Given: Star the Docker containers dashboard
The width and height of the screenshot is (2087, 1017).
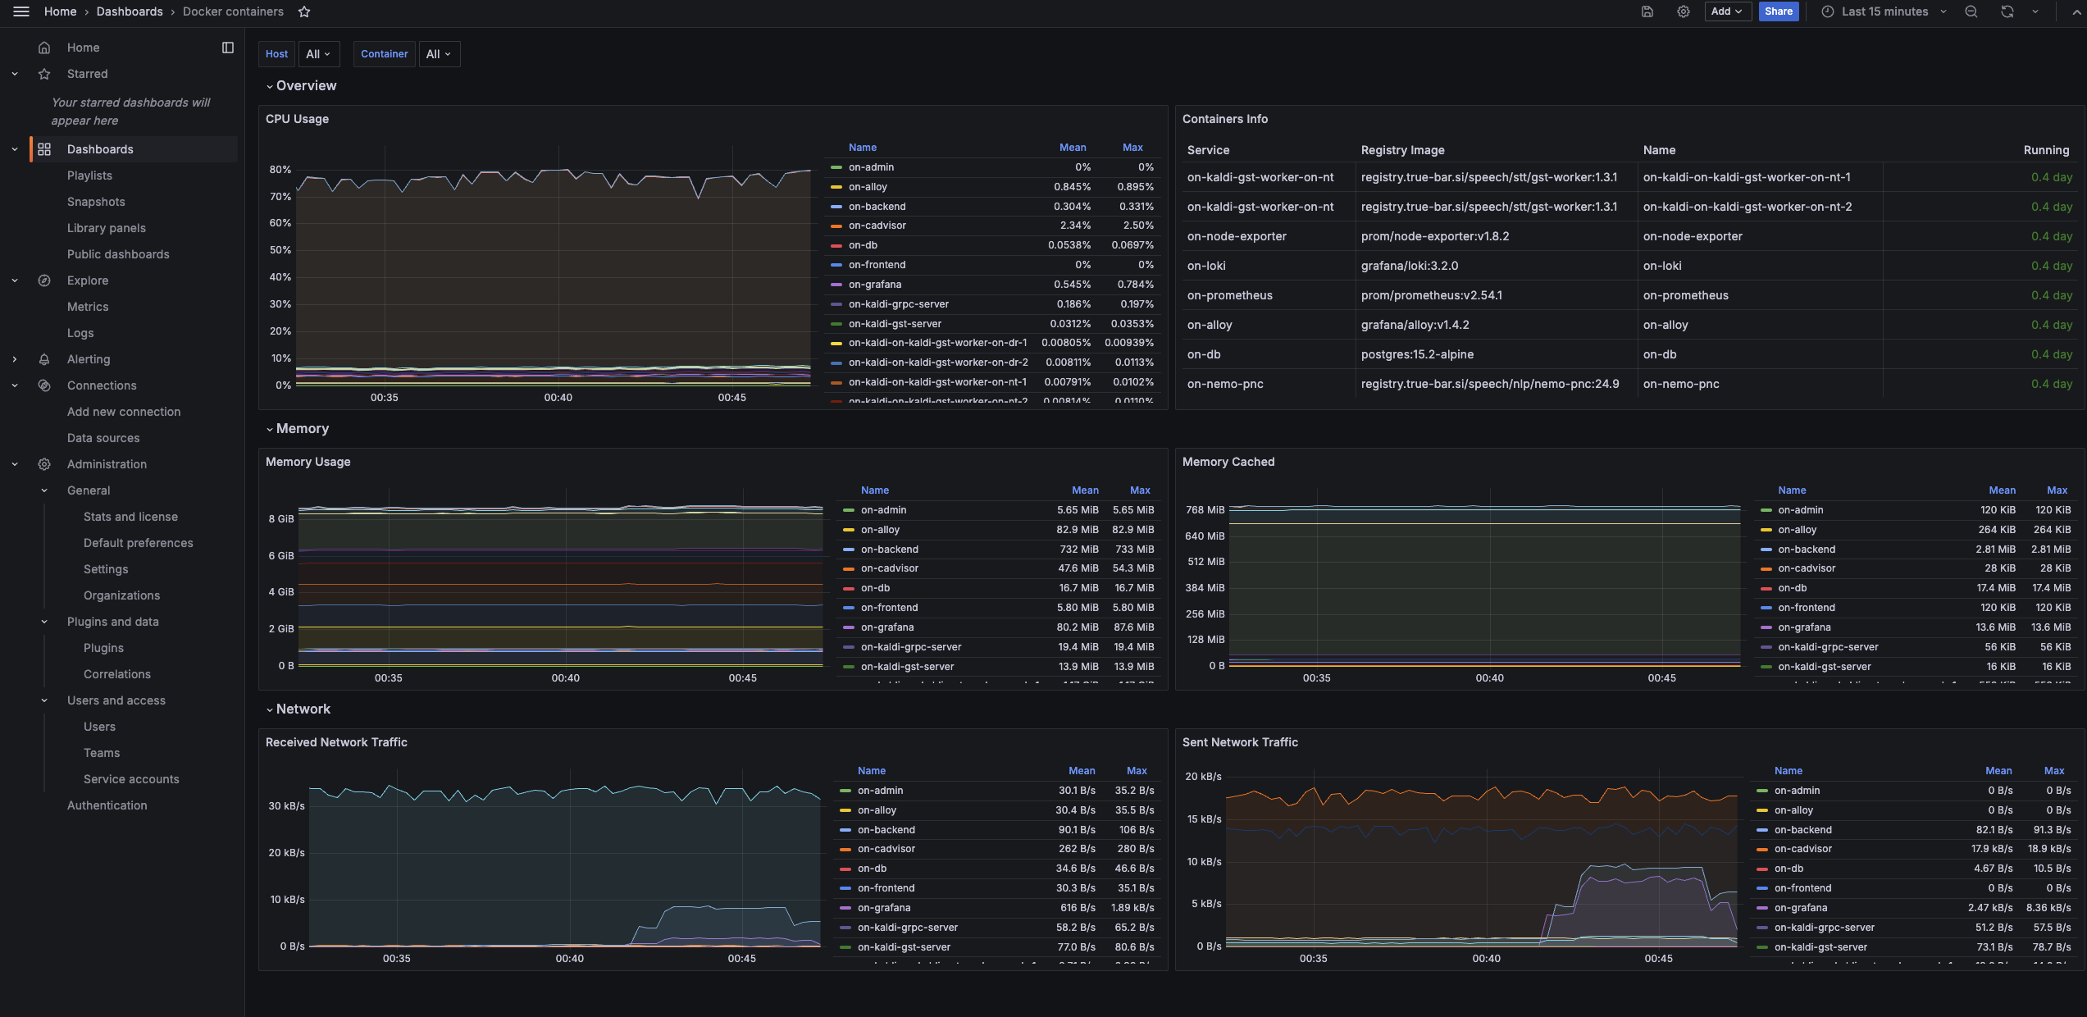Looking at the screenshot, I should point(304,11).
